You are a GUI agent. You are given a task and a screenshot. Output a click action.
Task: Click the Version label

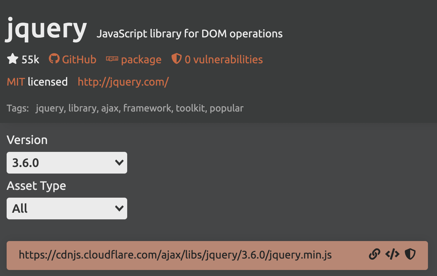coord(27,140)
